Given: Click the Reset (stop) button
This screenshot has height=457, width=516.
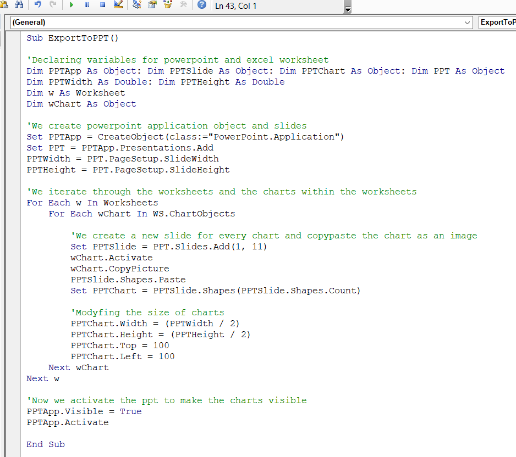Looking at the screenshot, I should pyautogui.click(x=102, y=5).
